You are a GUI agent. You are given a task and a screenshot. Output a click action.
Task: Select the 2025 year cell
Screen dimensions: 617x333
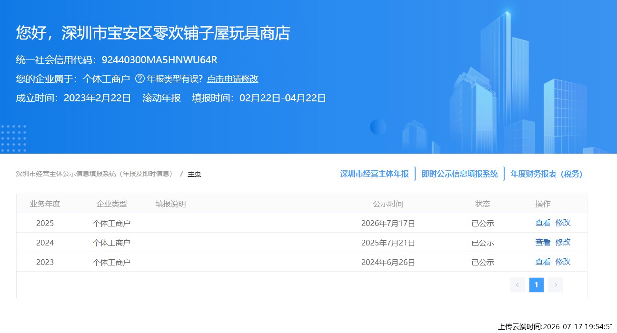click(45, 224)
